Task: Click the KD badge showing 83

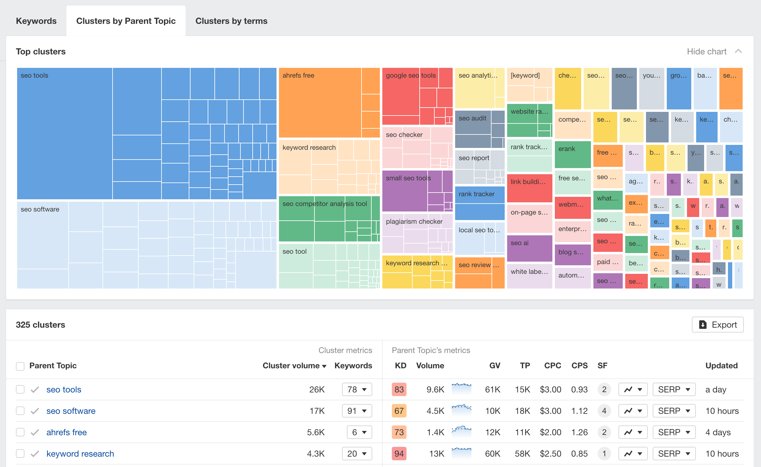Action: (399, 389)
